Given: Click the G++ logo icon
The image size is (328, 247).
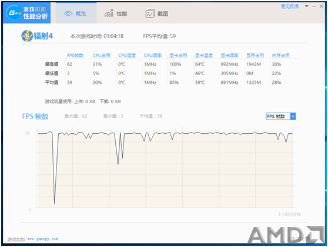Looking at the screenshot, I should 14,13.
